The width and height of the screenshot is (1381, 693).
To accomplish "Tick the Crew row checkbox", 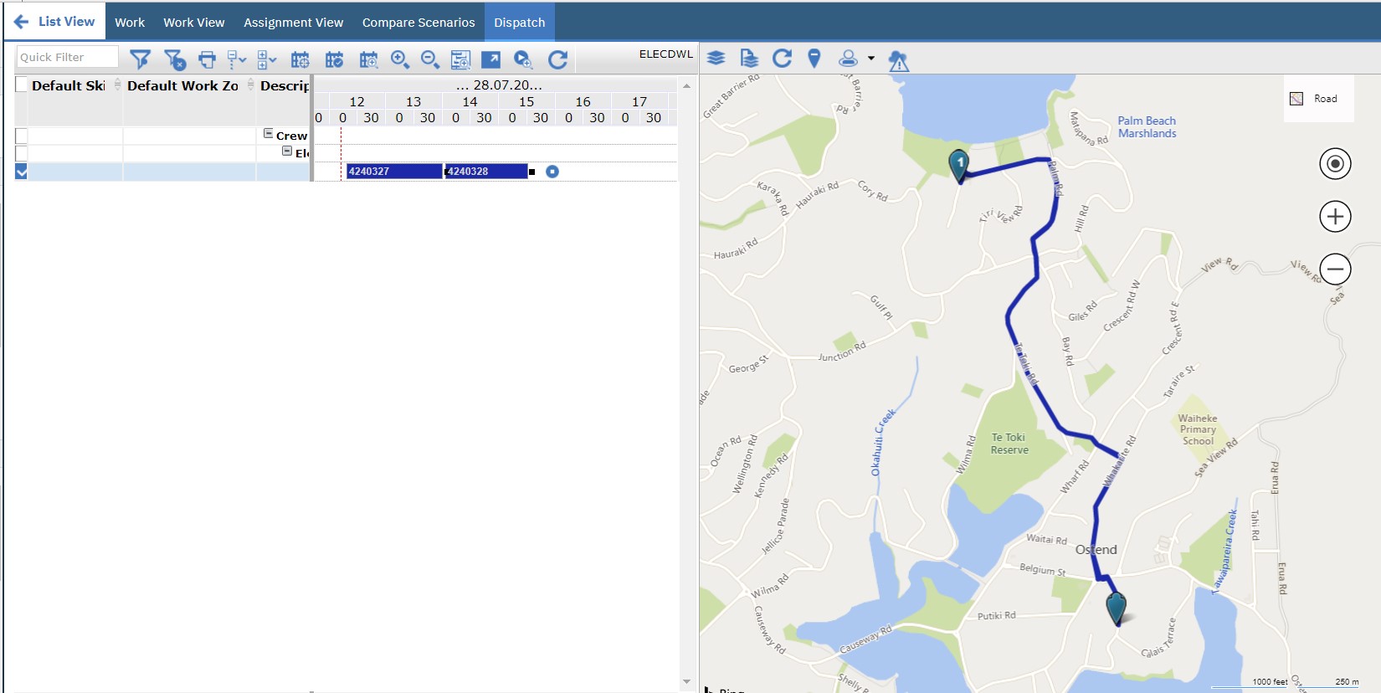I will tap(22, 136).
